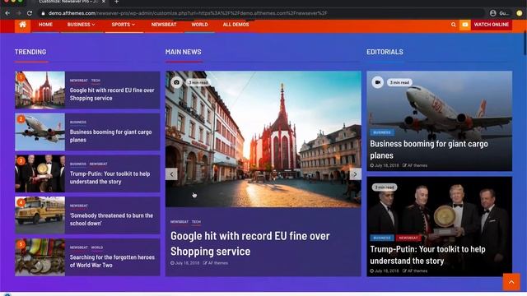Open trending story Google hit with record EU fine
527x296 pixels.
point(112,95)
